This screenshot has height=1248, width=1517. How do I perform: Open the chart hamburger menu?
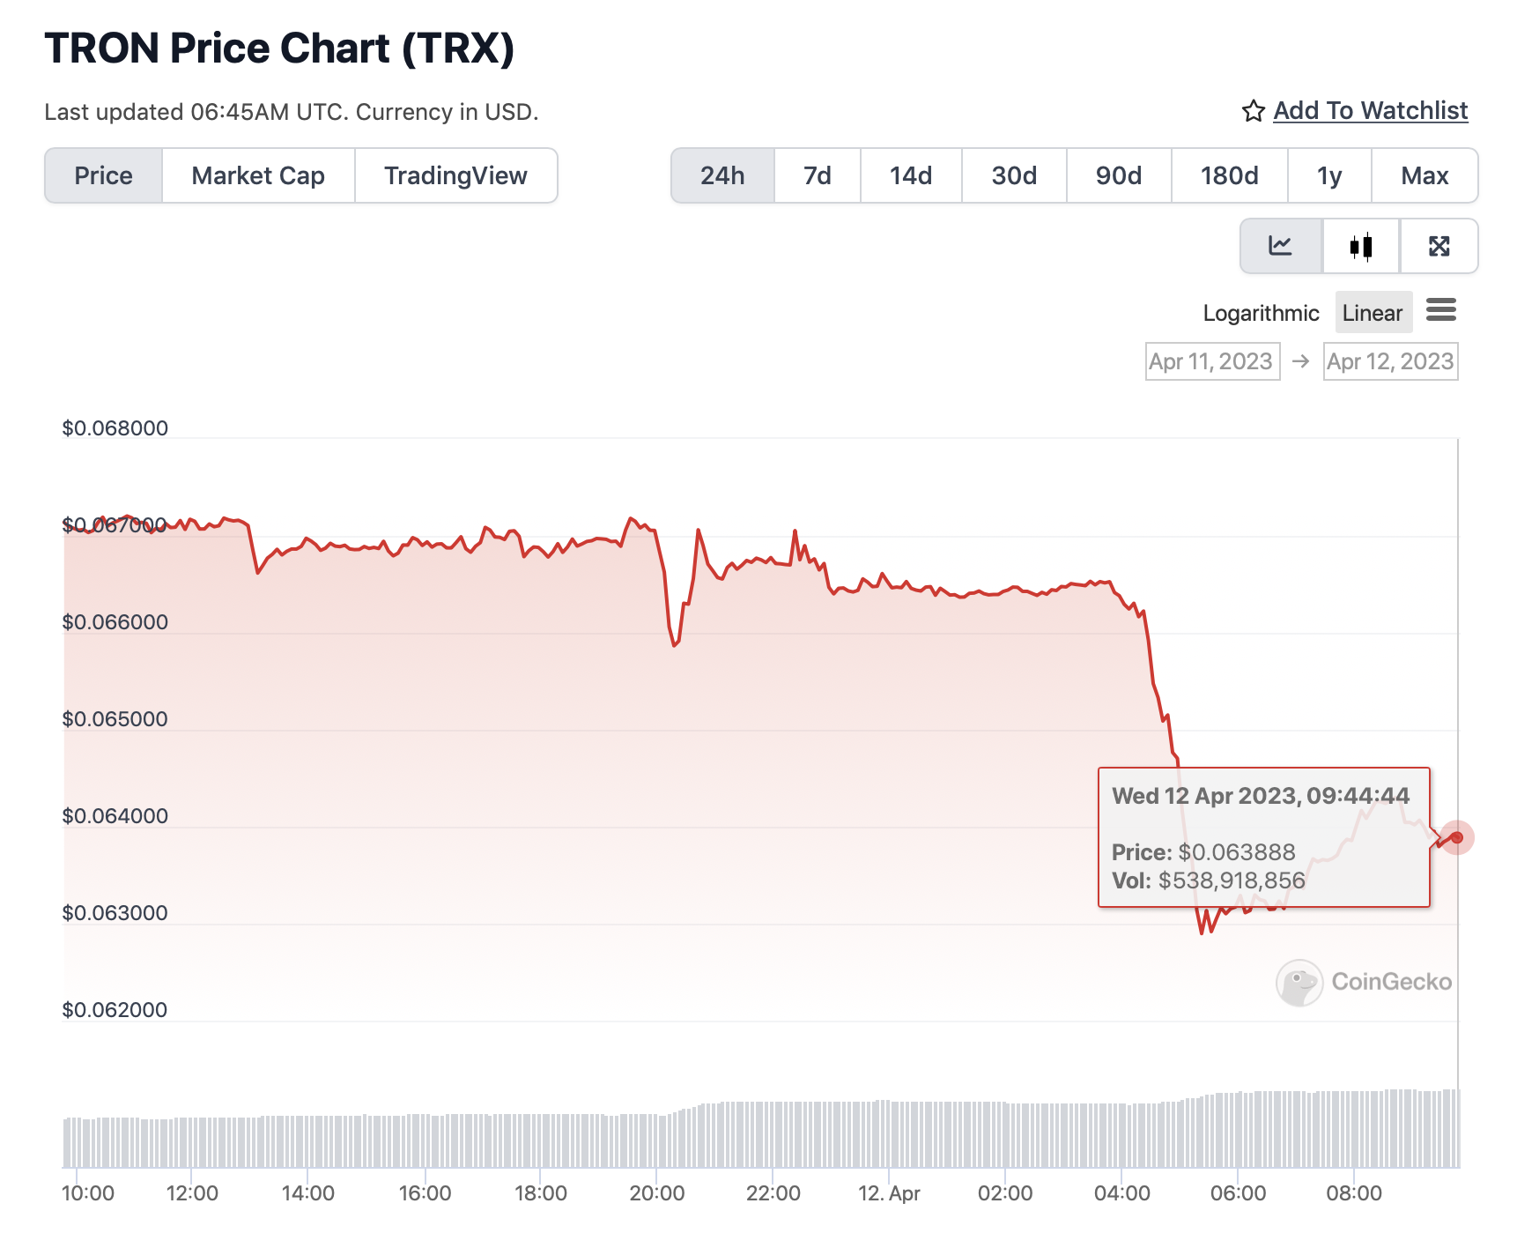point(1441,310)
